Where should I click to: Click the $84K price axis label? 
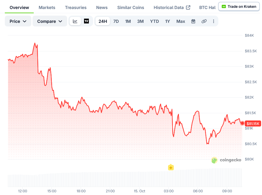click(x=249, y=35)
